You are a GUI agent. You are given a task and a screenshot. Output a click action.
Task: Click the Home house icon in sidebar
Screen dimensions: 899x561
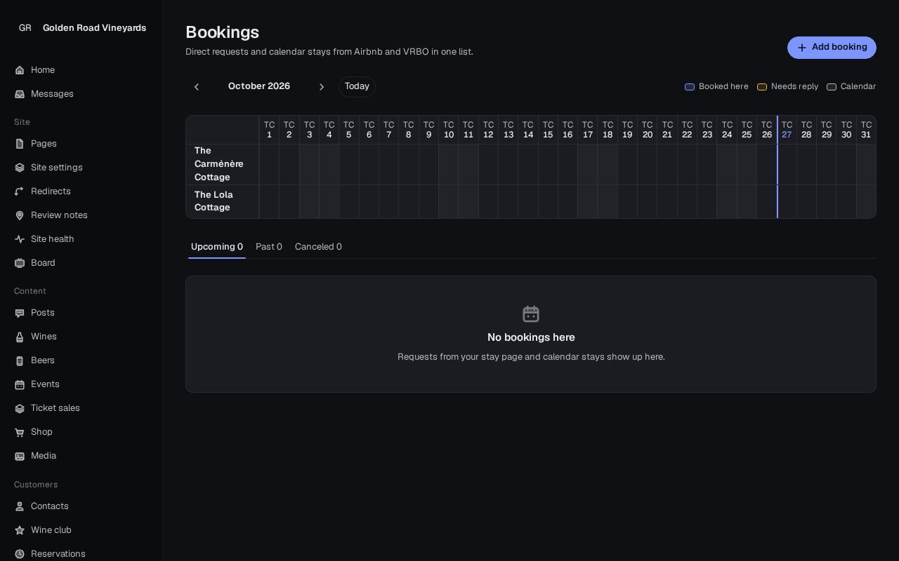pyautogui.click(x=20, y=70)
